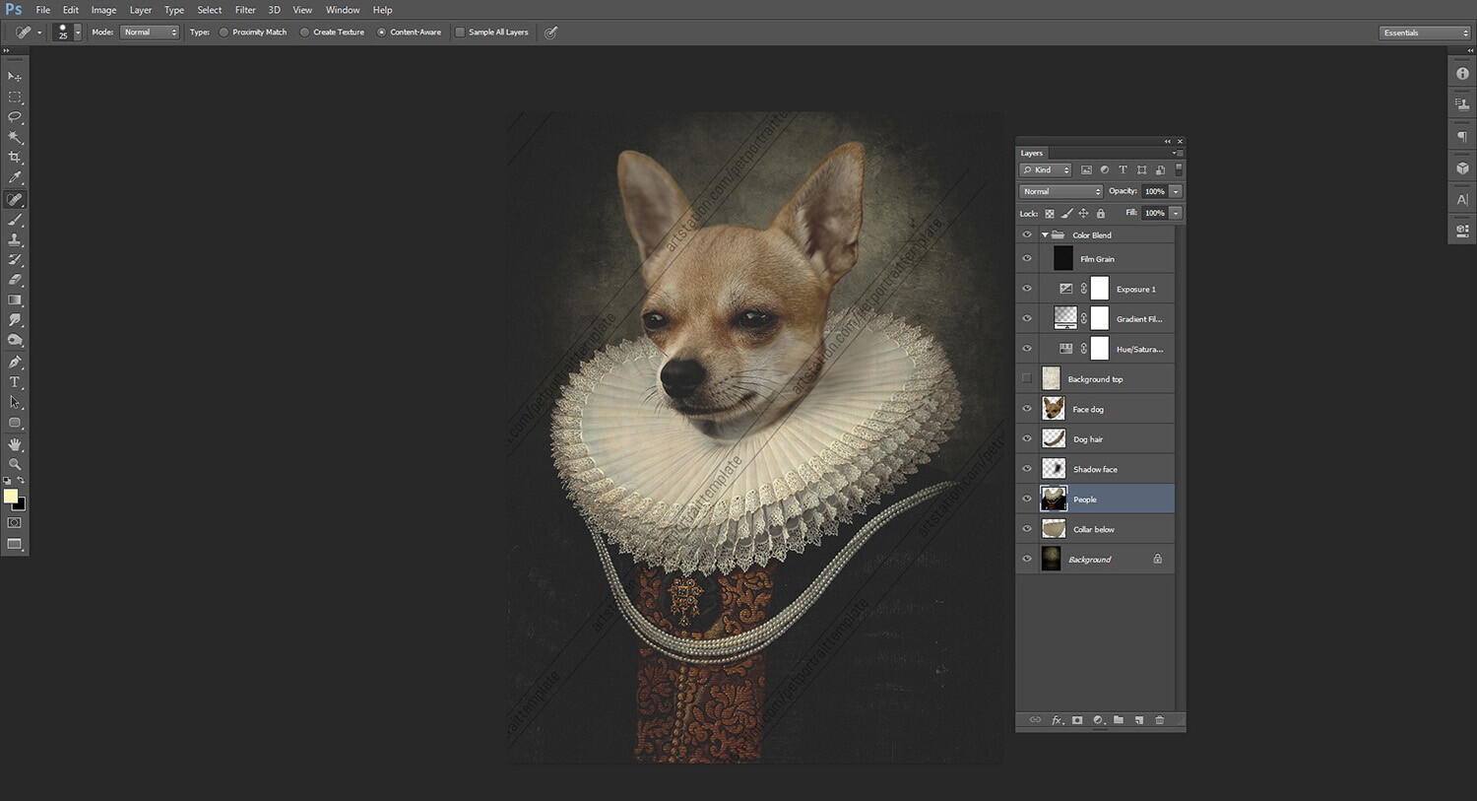Open the Window menu
The image size is (1477, 801).
click(343, 10)
